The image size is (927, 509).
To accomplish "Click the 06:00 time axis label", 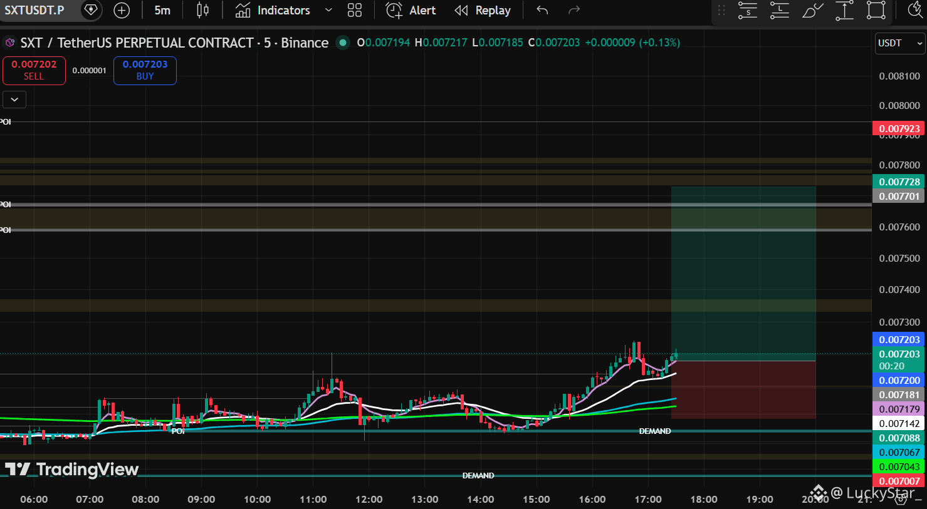I will click(x=34, y=499).
